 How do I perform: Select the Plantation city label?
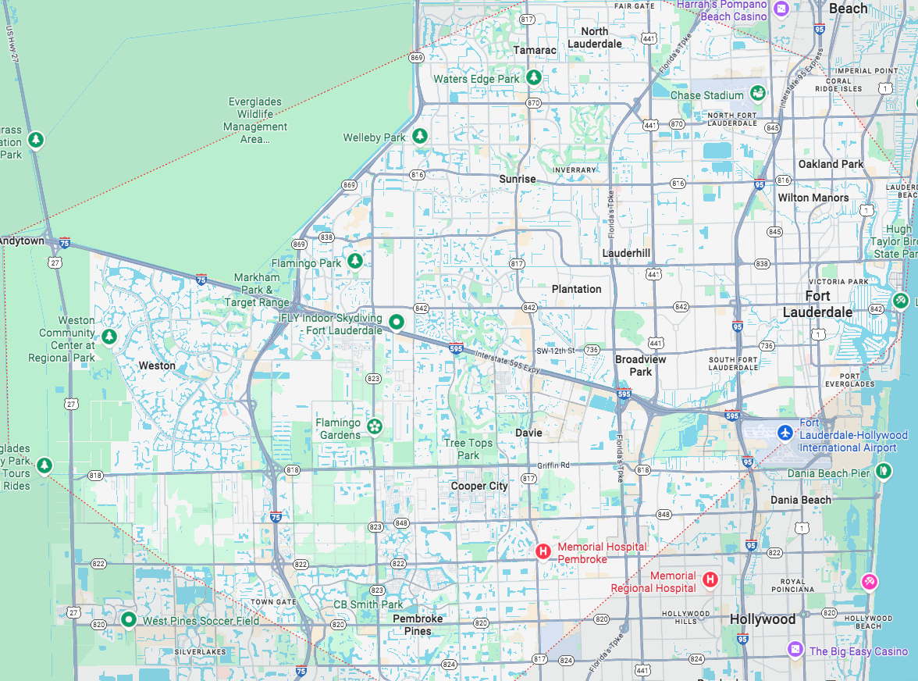(x=576, y=289)
